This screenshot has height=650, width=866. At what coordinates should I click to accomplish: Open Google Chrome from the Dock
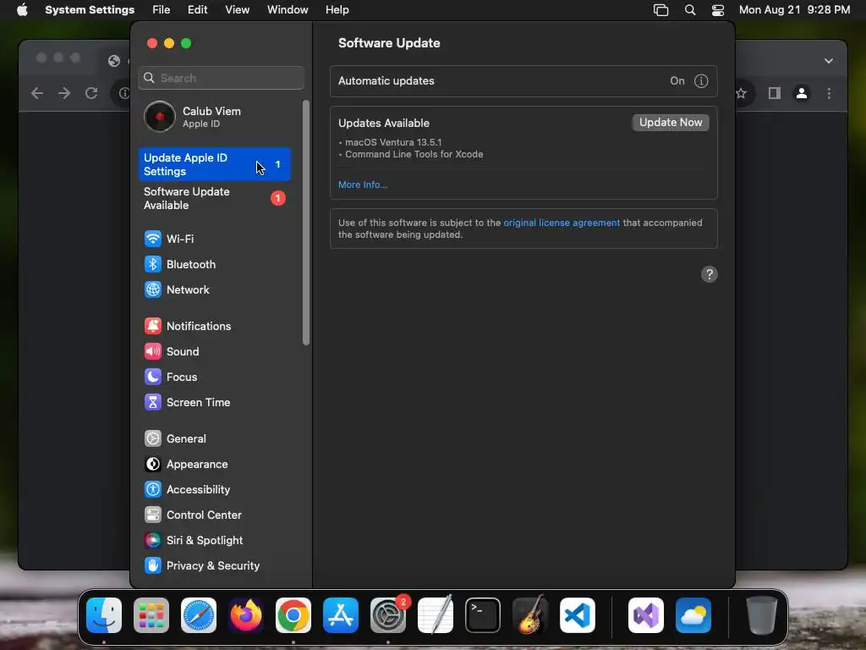pyautogui.click(x=293, y=615)
